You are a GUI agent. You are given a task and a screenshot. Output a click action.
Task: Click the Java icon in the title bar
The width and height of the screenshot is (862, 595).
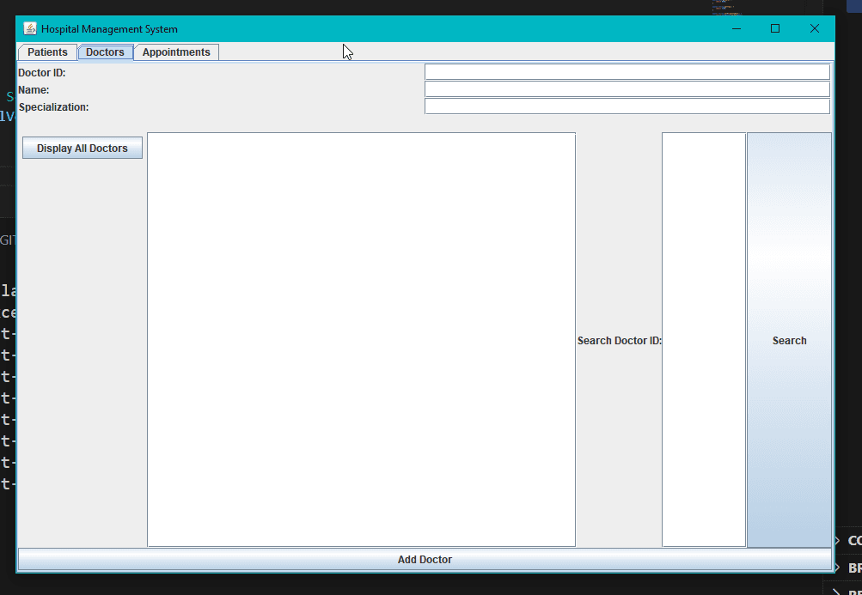[30, 28]
